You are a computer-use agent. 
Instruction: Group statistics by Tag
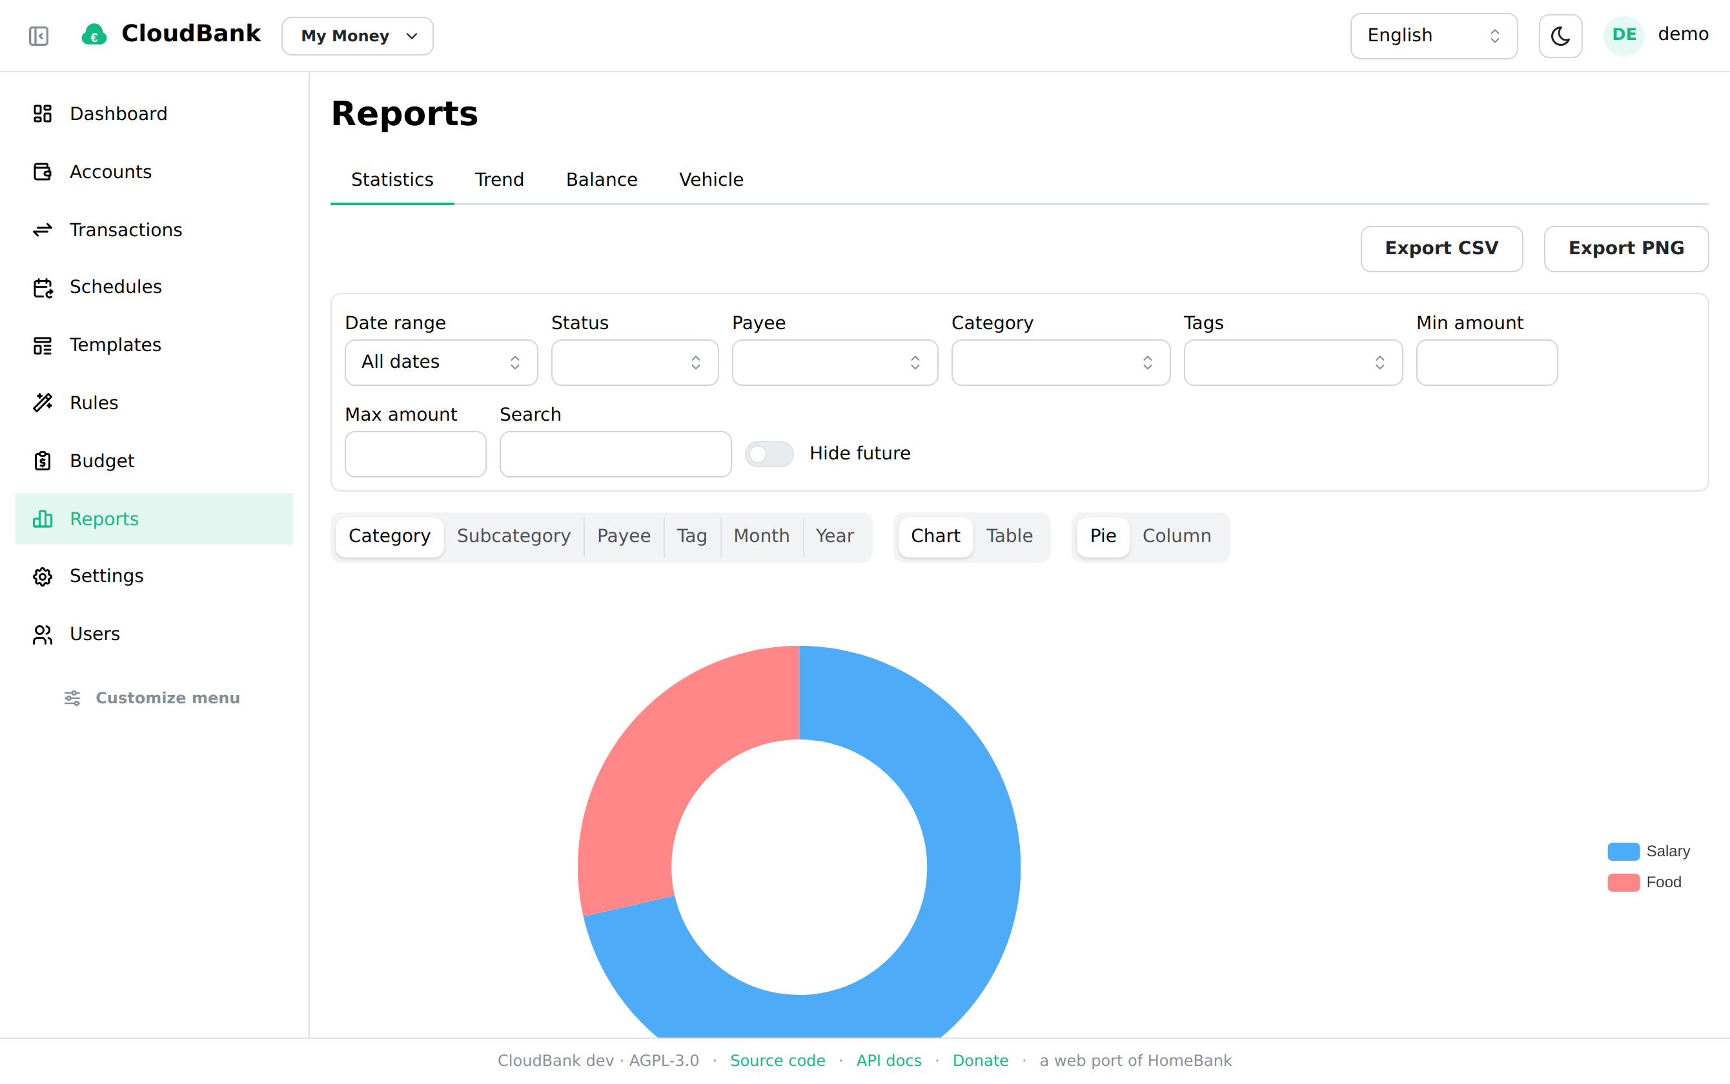(x=691, y=536)
